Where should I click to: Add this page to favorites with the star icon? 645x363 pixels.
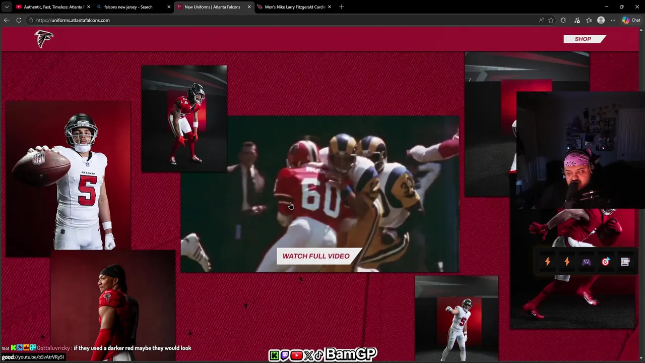pos(551,20)
